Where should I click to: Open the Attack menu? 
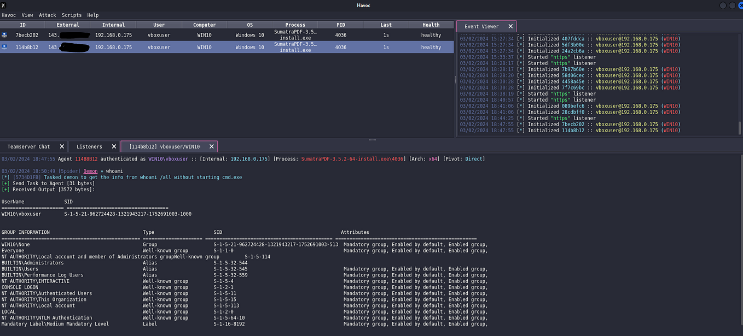coord(47,15)
